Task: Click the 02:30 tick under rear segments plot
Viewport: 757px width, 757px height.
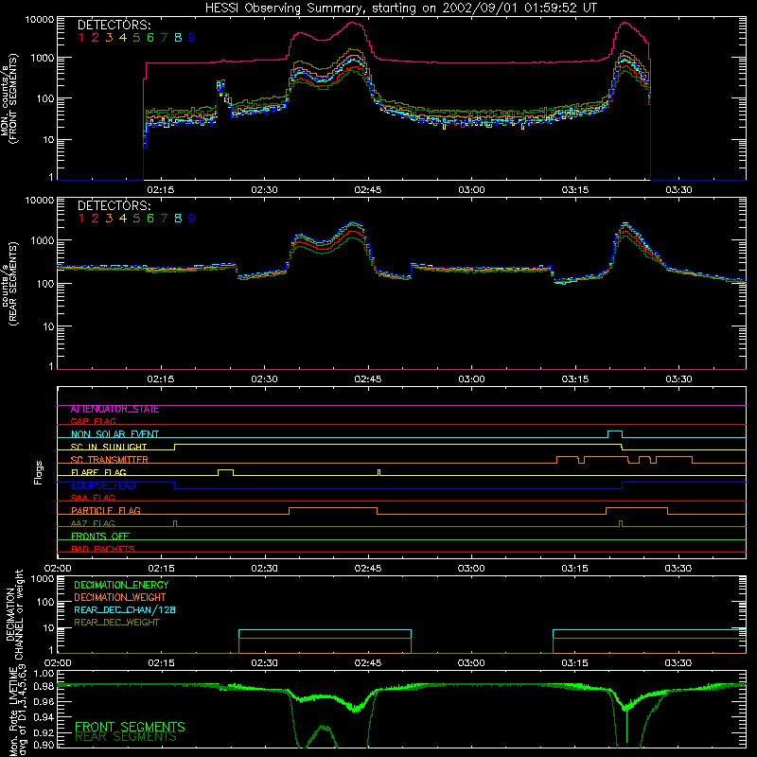Action: point(265,379)
